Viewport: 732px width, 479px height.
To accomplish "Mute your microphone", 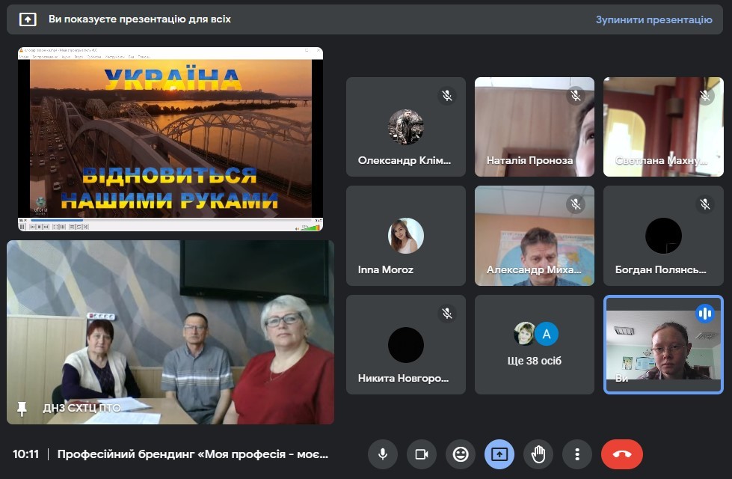I will coord(383,454).
